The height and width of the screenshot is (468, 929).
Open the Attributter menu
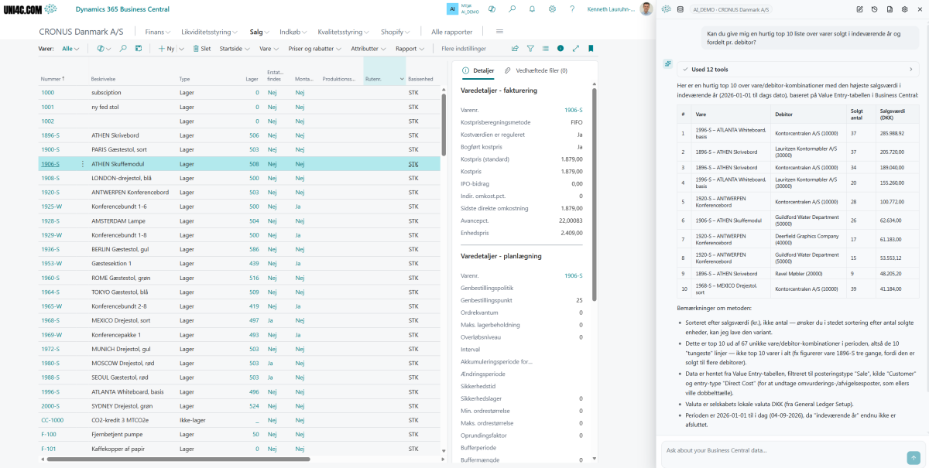coord(369,48)
